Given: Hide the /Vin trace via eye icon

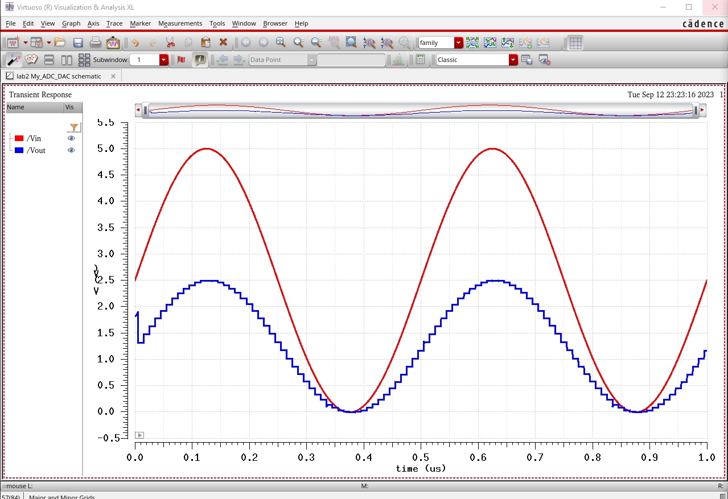Looking at the screenshot, I should [x=71, y=138].
